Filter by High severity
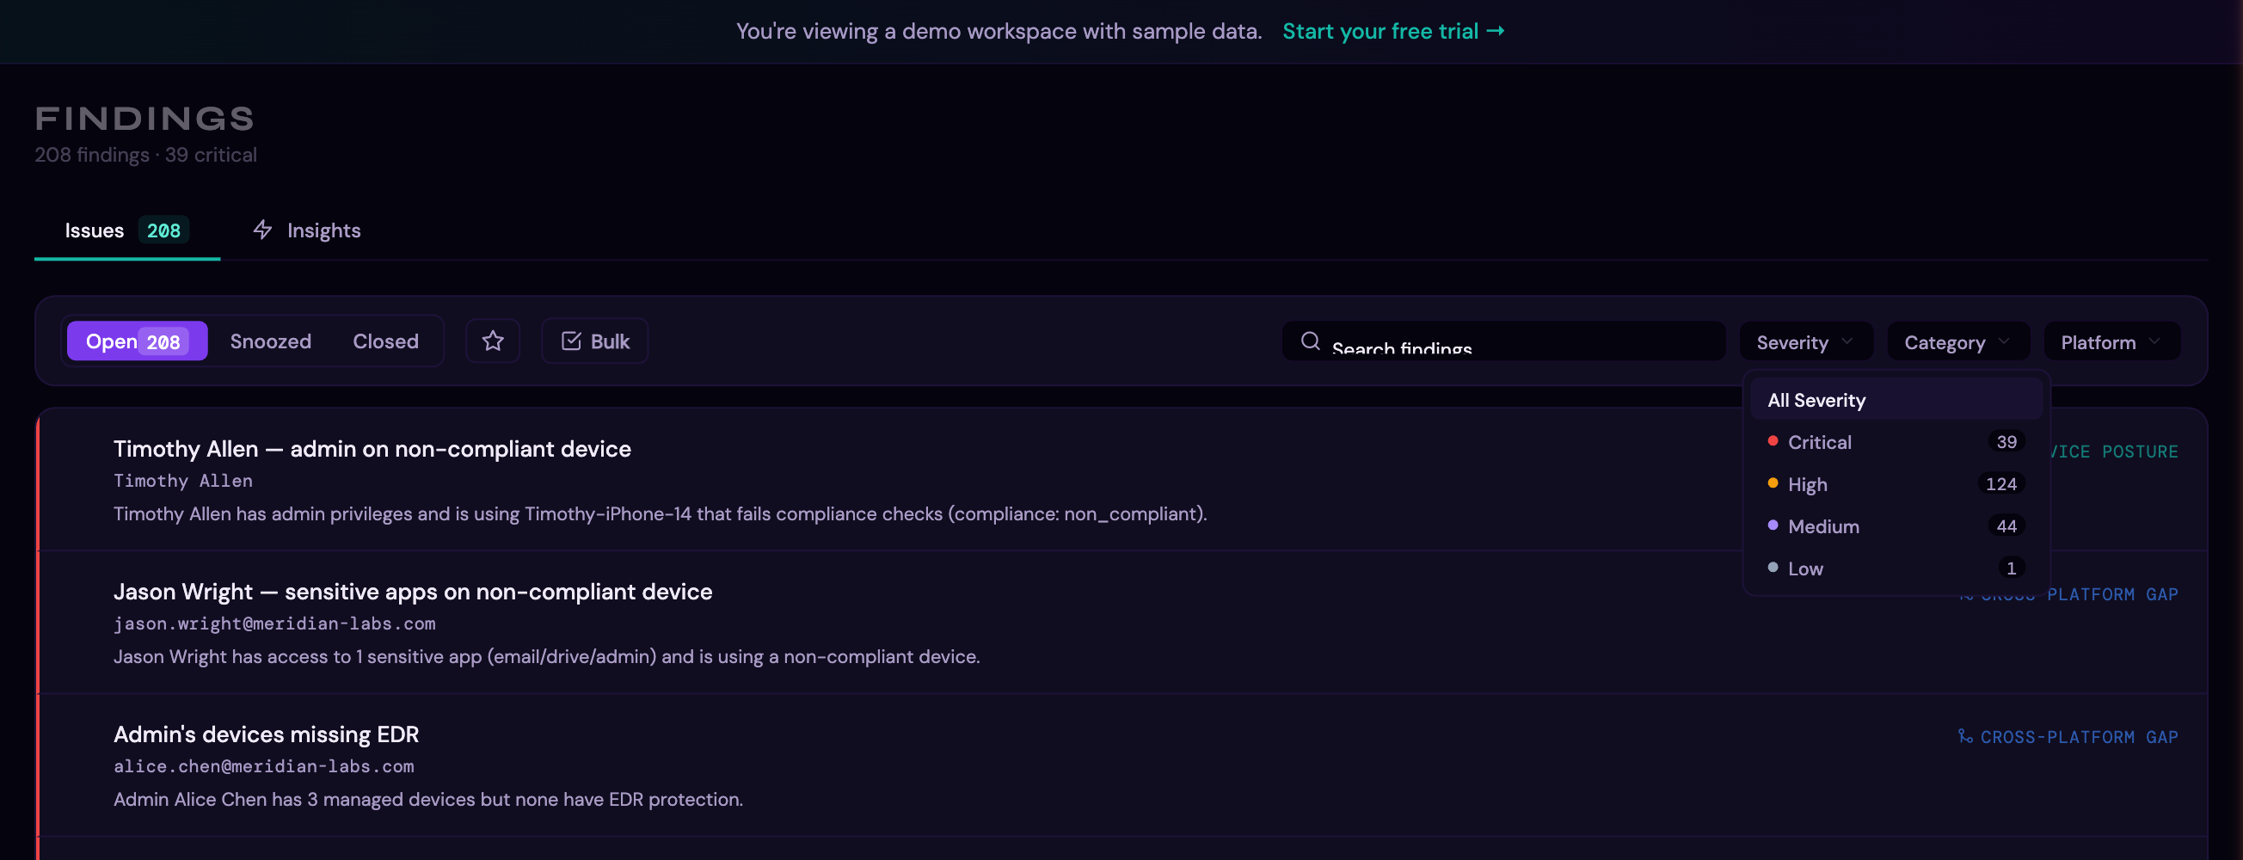The height and width of the screenshot is (860, 2243). (x=1896, y=484)
